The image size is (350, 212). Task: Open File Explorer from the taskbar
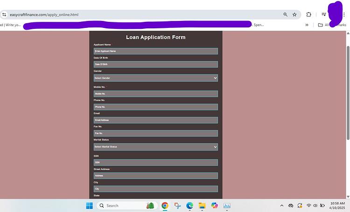(202, 205)
